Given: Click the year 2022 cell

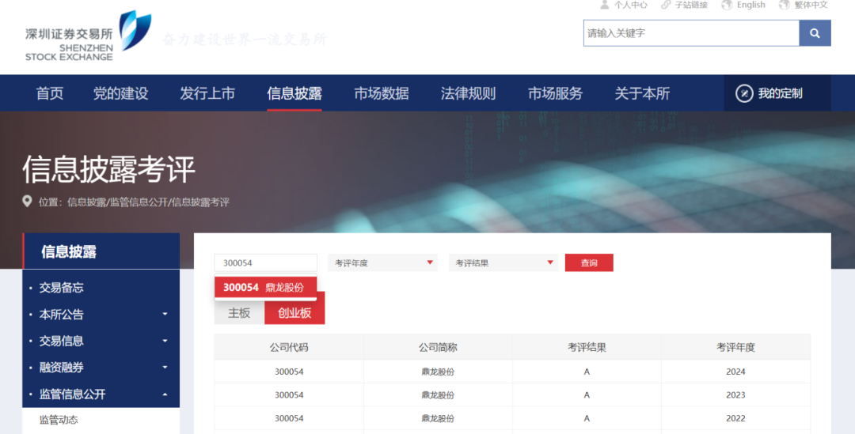Looking at the screenshot, I should pyautogui.click(x=735, y=419).
